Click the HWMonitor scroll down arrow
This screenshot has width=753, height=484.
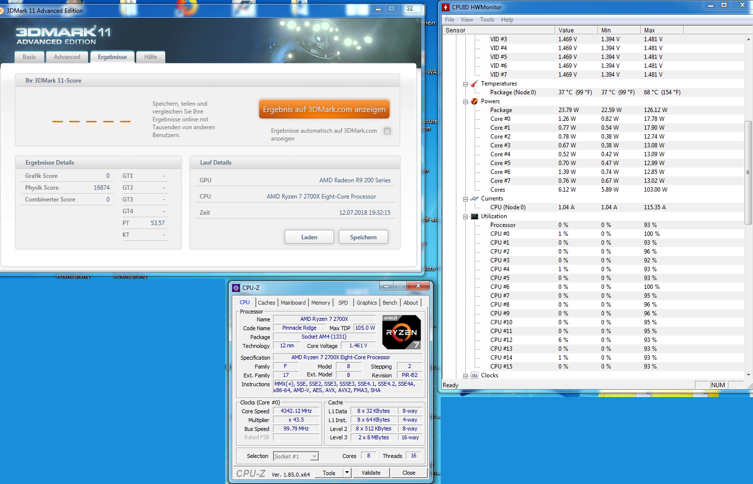tap(749, 375)
